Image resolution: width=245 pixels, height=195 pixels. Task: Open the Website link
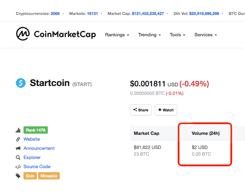click(x=32, y=139)
